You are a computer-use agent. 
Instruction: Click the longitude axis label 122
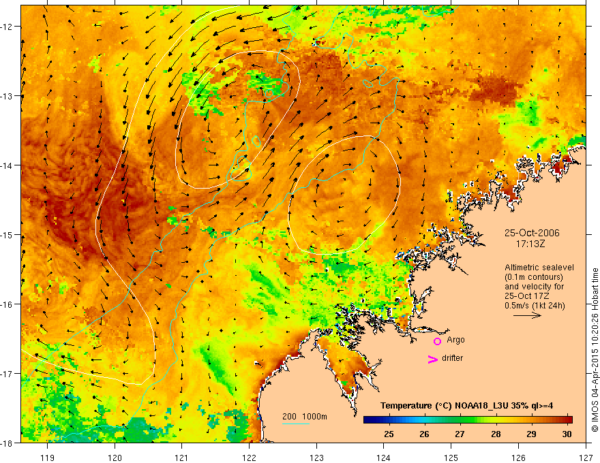point(249,458)
